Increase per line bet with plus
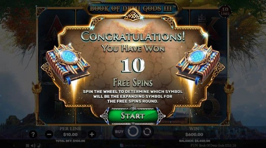Image resolution: width=266 pixels, height=148 pixels. 92,134
